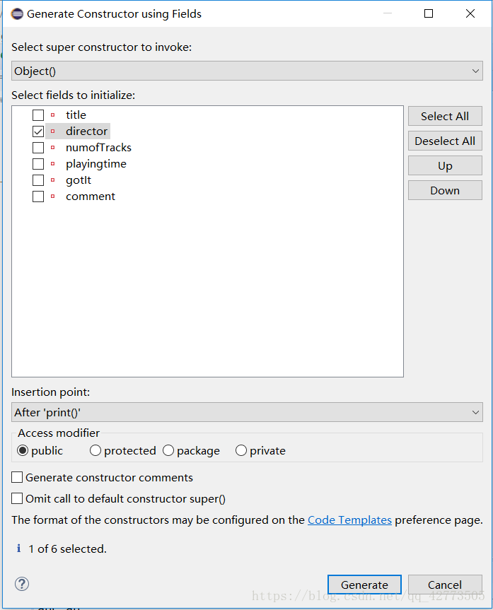Viewport: 493px width, 610px height.
Task: Open the help question mark icon
Action: click(22, 584)
